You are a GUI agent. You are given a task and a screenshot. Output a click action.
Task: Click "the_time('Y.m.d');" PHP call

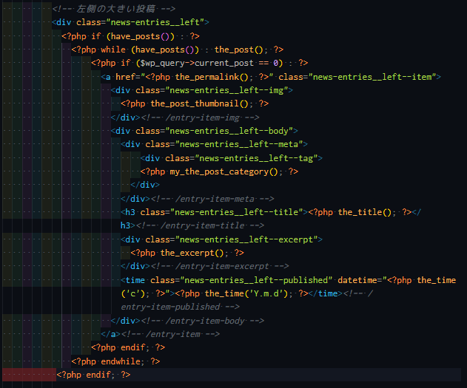249,293
